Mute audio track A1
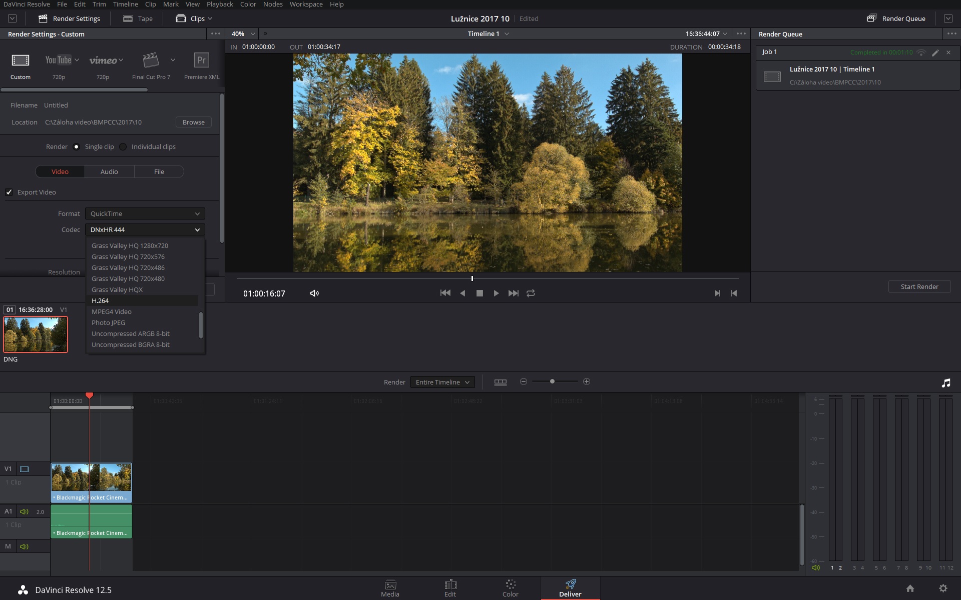This screenshot has height=600, width=961. click(24, 512)
